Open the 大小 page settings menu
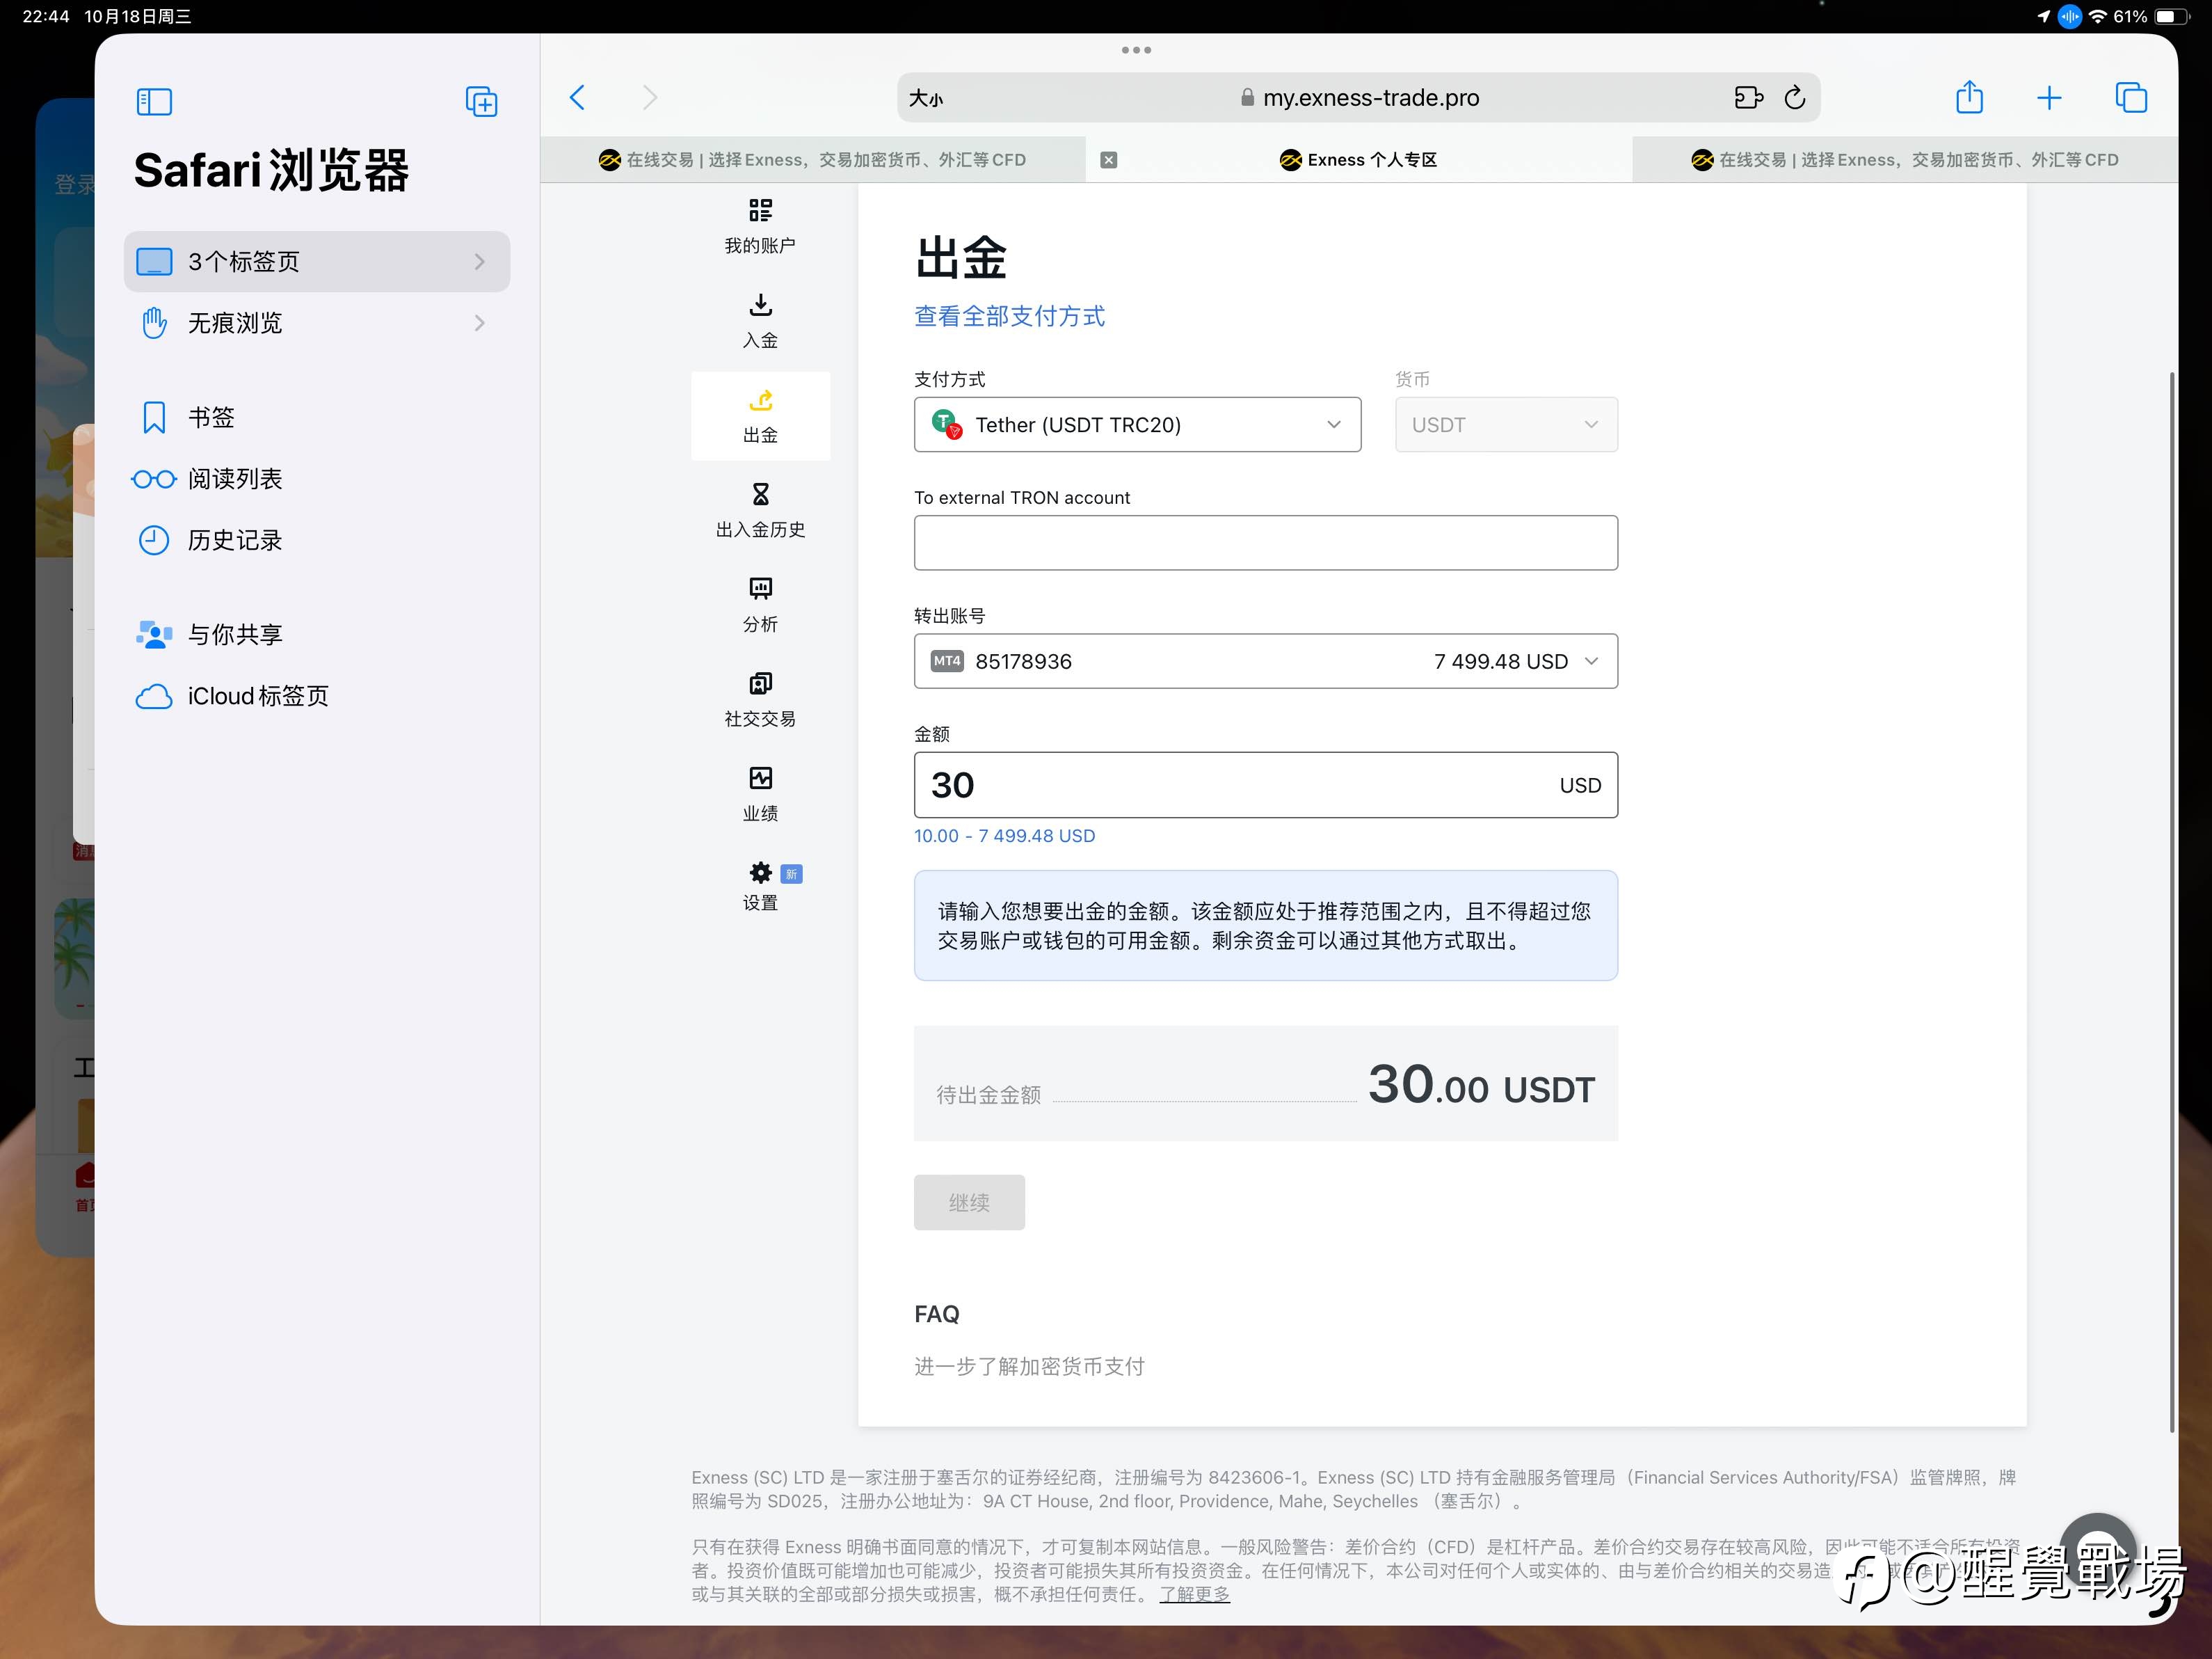 coord(926,98)
